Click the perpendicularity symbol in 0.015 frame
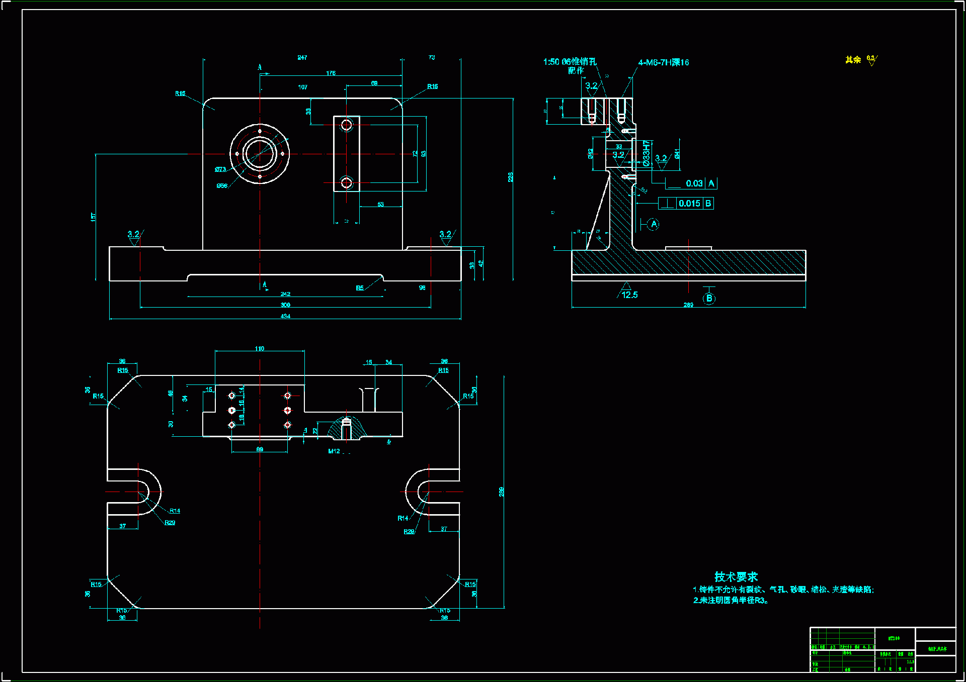This screenshot has height=682, width=966. point(667,204)
